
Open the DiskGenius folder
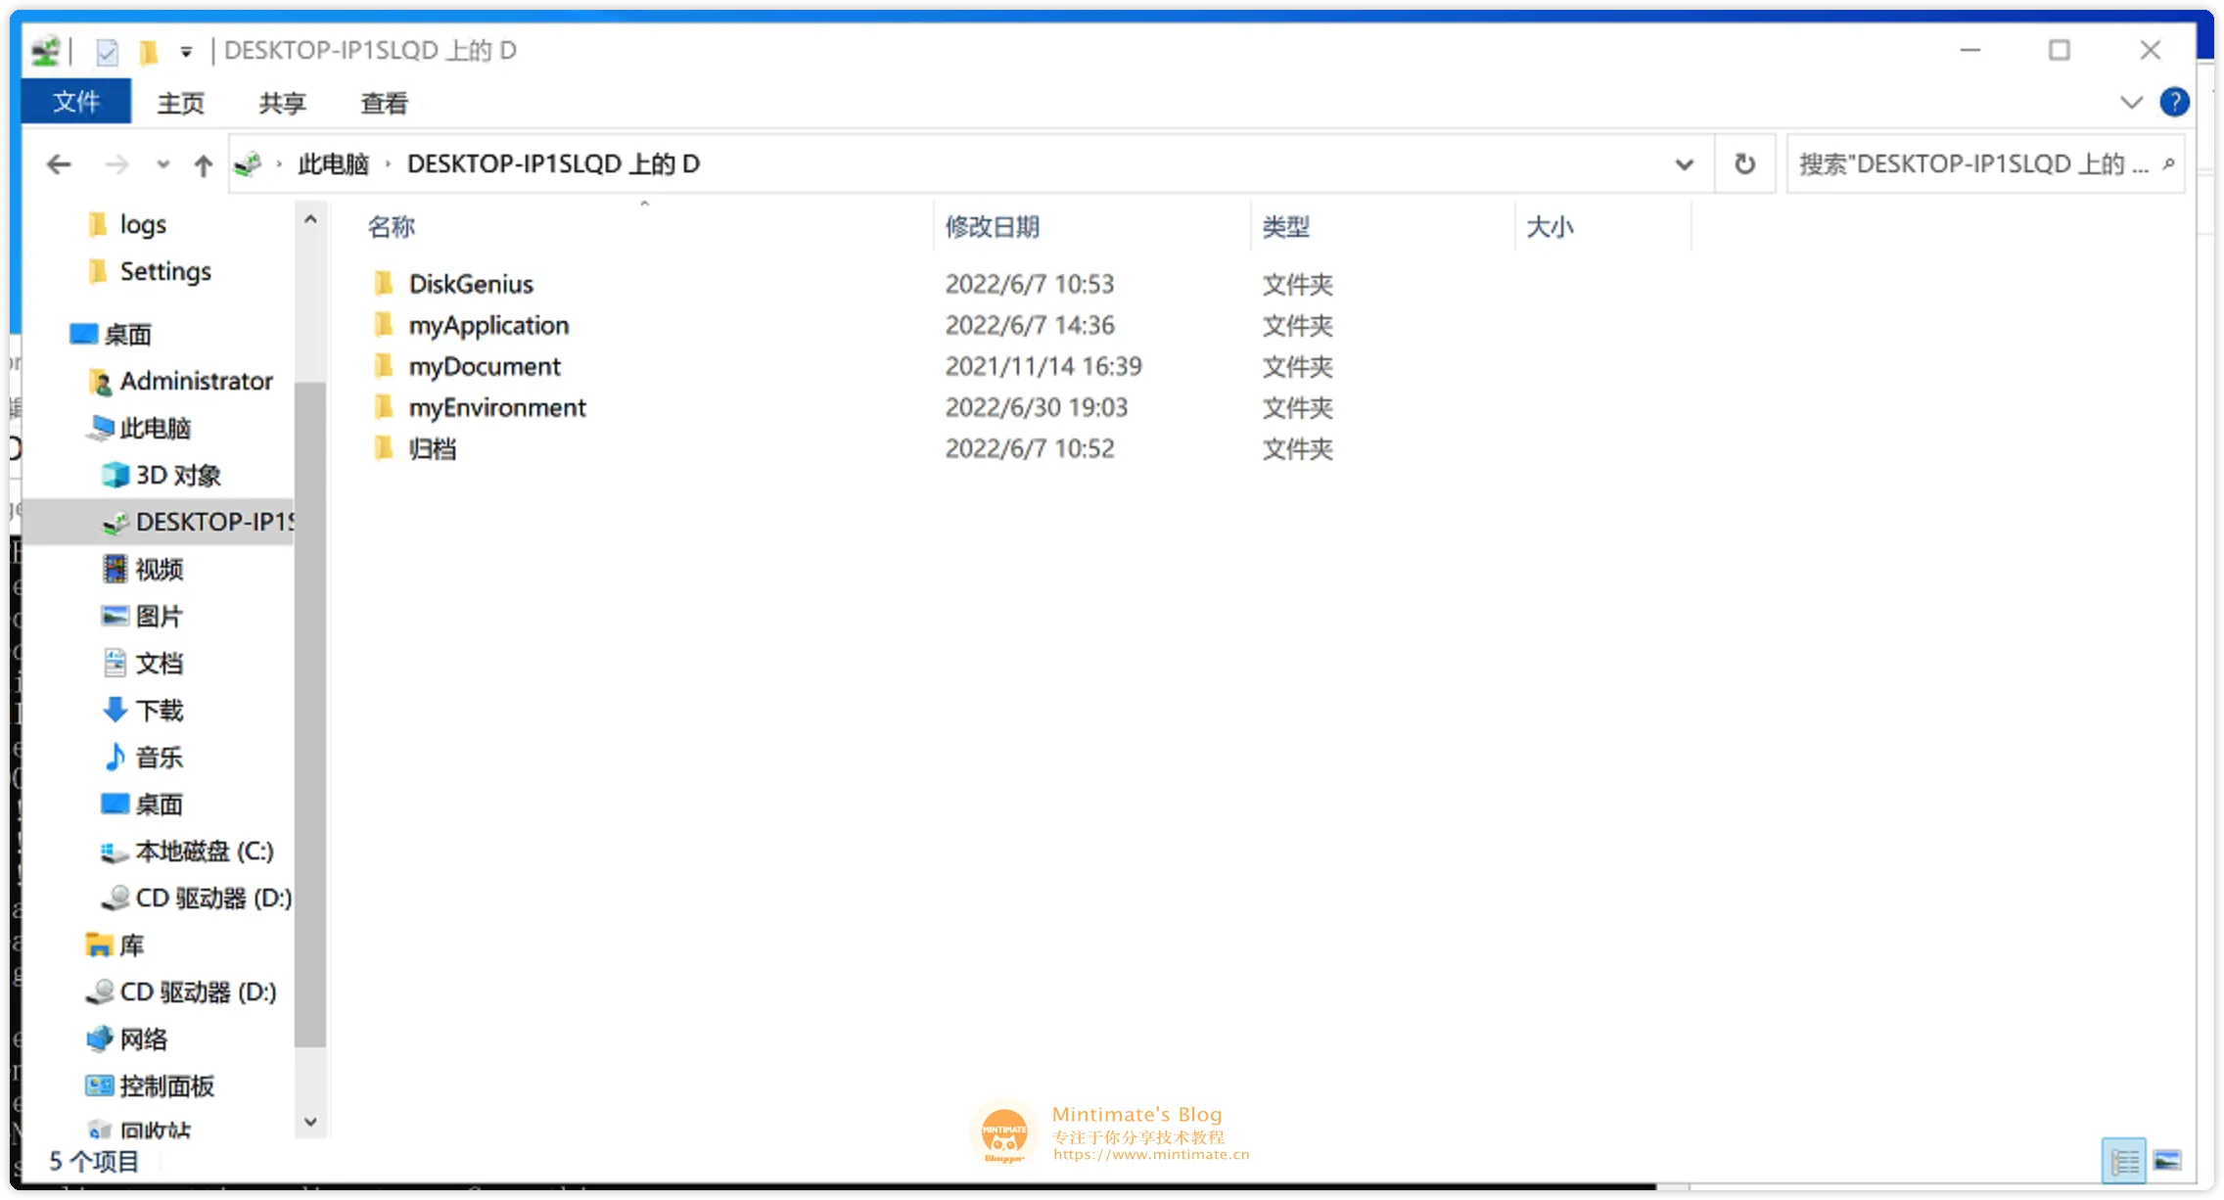tap(471, 283)
